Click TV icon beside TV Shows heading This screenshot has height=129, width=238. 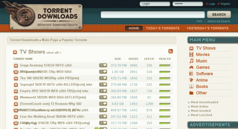tap(15, 52)
